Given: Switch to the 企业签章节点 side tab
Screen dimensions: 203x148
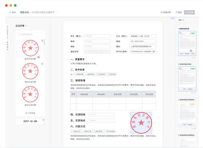Looking at the screenshot, I should pyautogui.click(x=8, y=32).
